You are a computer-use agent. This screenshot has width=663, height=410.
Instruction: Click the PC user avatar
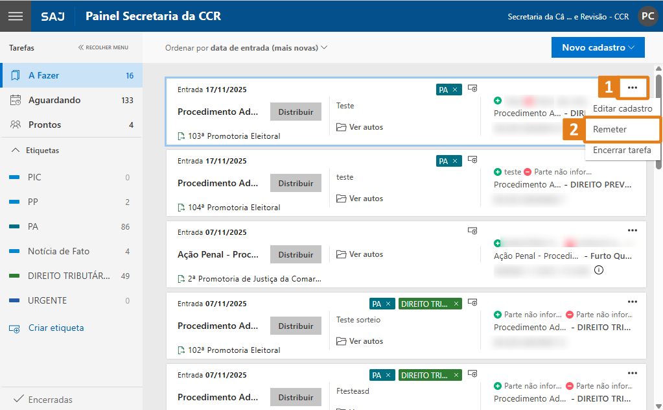point(647,16)
